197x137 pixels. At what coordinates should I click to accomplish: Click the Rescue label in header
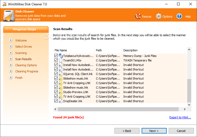(x=146, y=16)
